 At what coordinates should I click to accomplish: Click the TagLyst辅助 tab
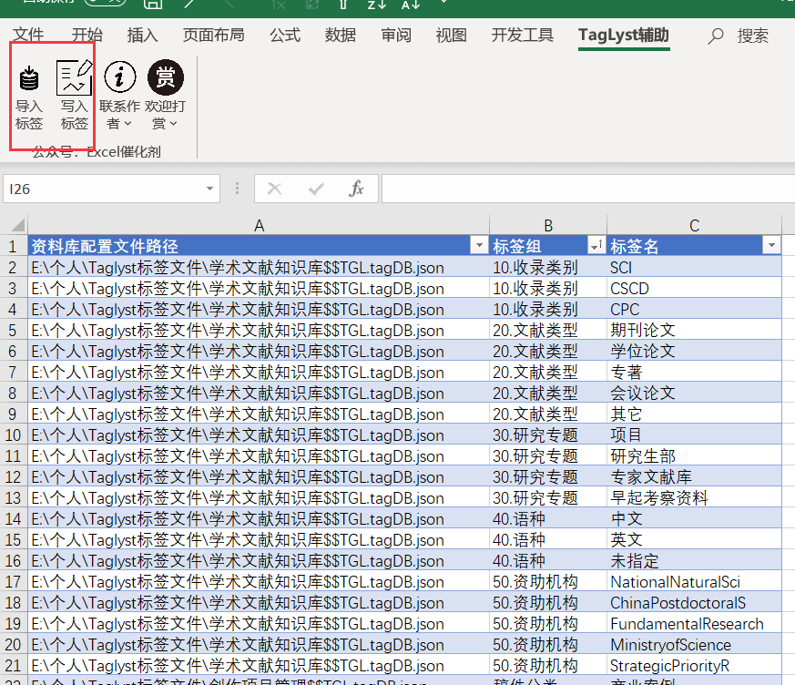[624, 35]
